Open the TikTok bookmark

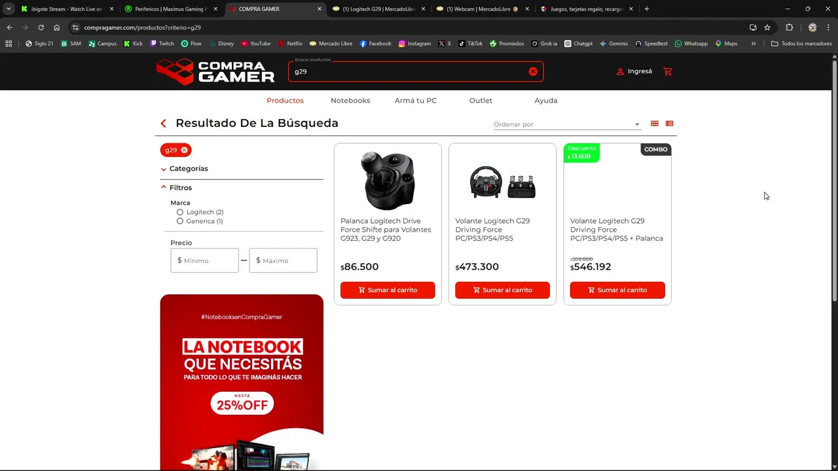470,44
